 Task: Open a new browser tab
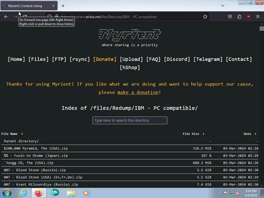click(63, 6)
